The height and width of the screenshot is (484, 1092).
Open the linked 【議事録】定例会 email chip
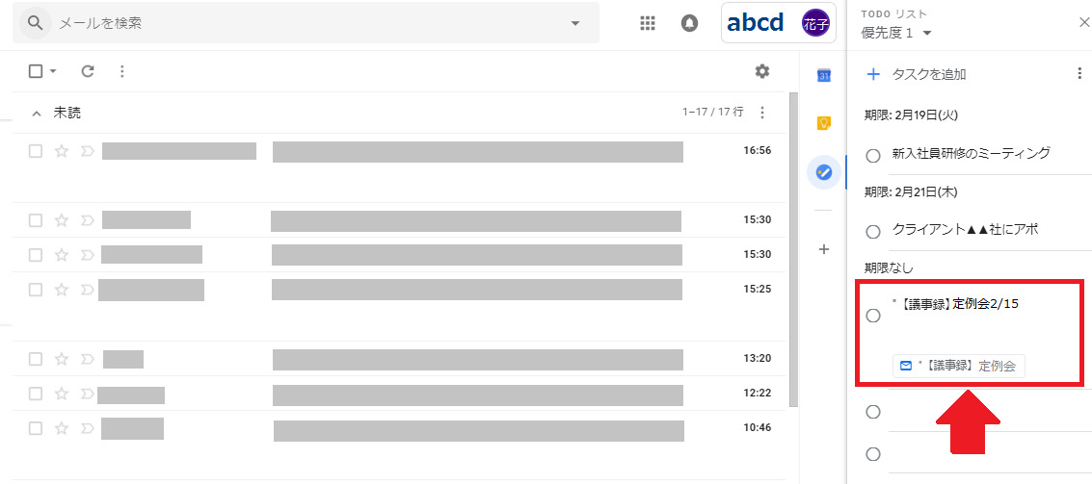959,366
